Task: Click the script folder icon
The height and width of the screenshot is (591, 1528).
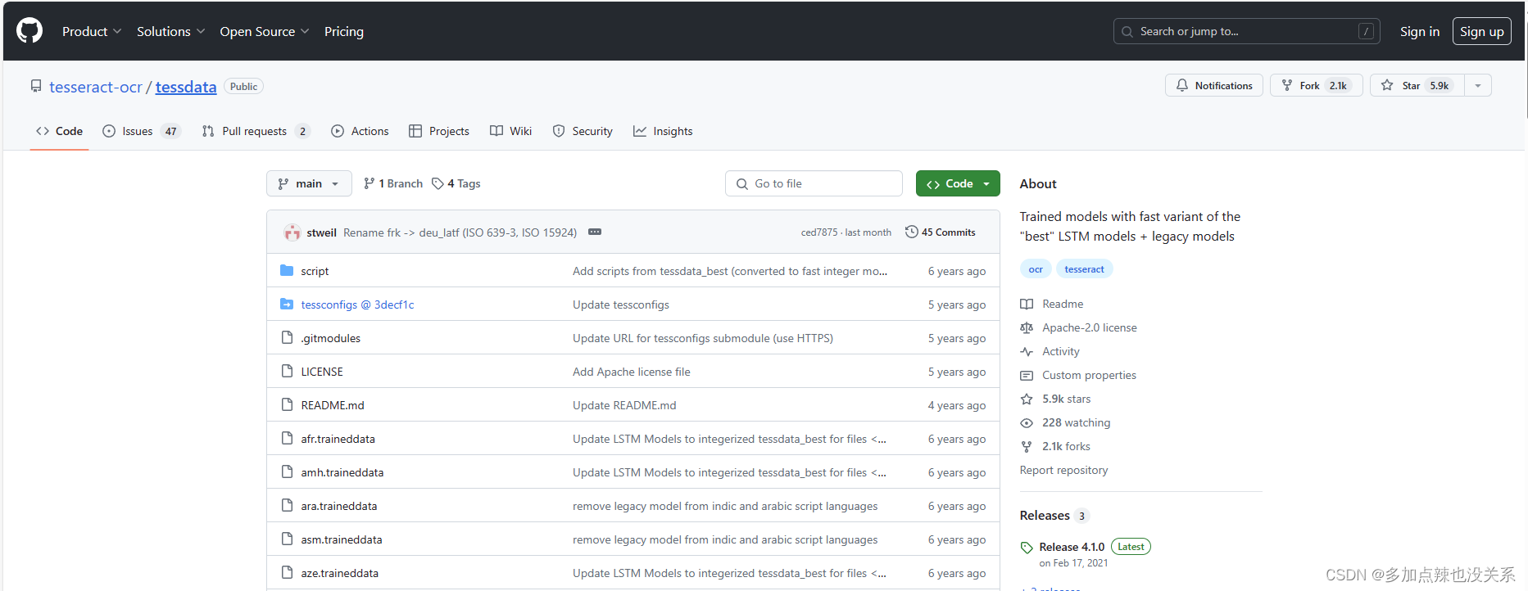Action: point(287,270)
